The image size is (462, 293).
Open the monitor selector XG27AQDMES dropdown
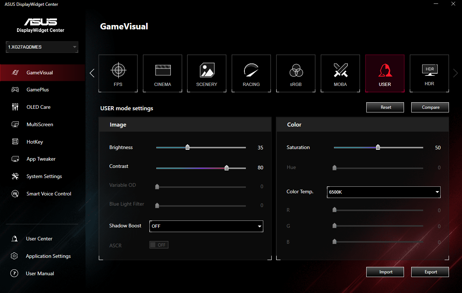42,47
